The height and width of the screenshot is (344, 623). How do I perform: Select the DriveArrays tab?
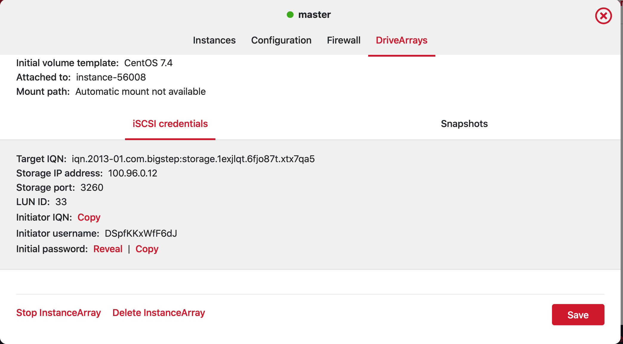[402, 40]
